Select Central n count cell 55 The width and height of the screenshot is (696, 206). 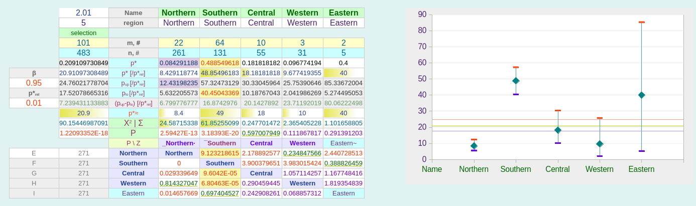261,53
